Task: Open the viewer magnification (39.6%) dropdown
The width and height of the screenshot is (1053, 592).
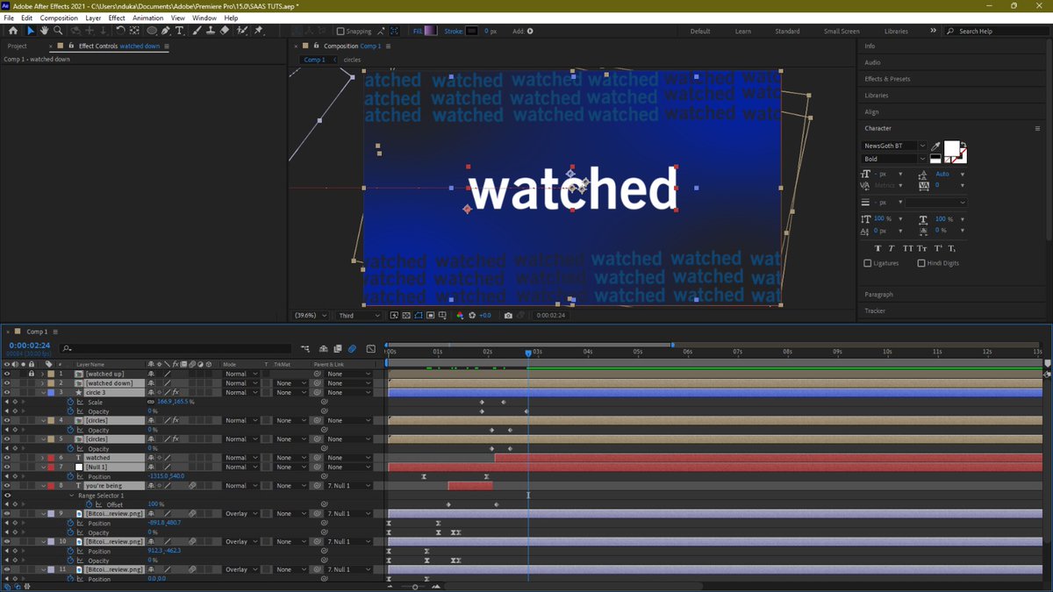Action: tap(310, 316)
